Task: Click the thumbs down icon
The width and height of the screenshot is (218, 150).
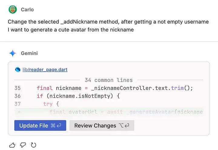Action: point(23,145)
